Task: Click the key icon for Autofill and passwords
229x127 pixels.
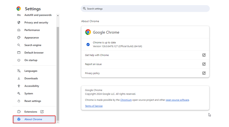Action: pos(19,15)
